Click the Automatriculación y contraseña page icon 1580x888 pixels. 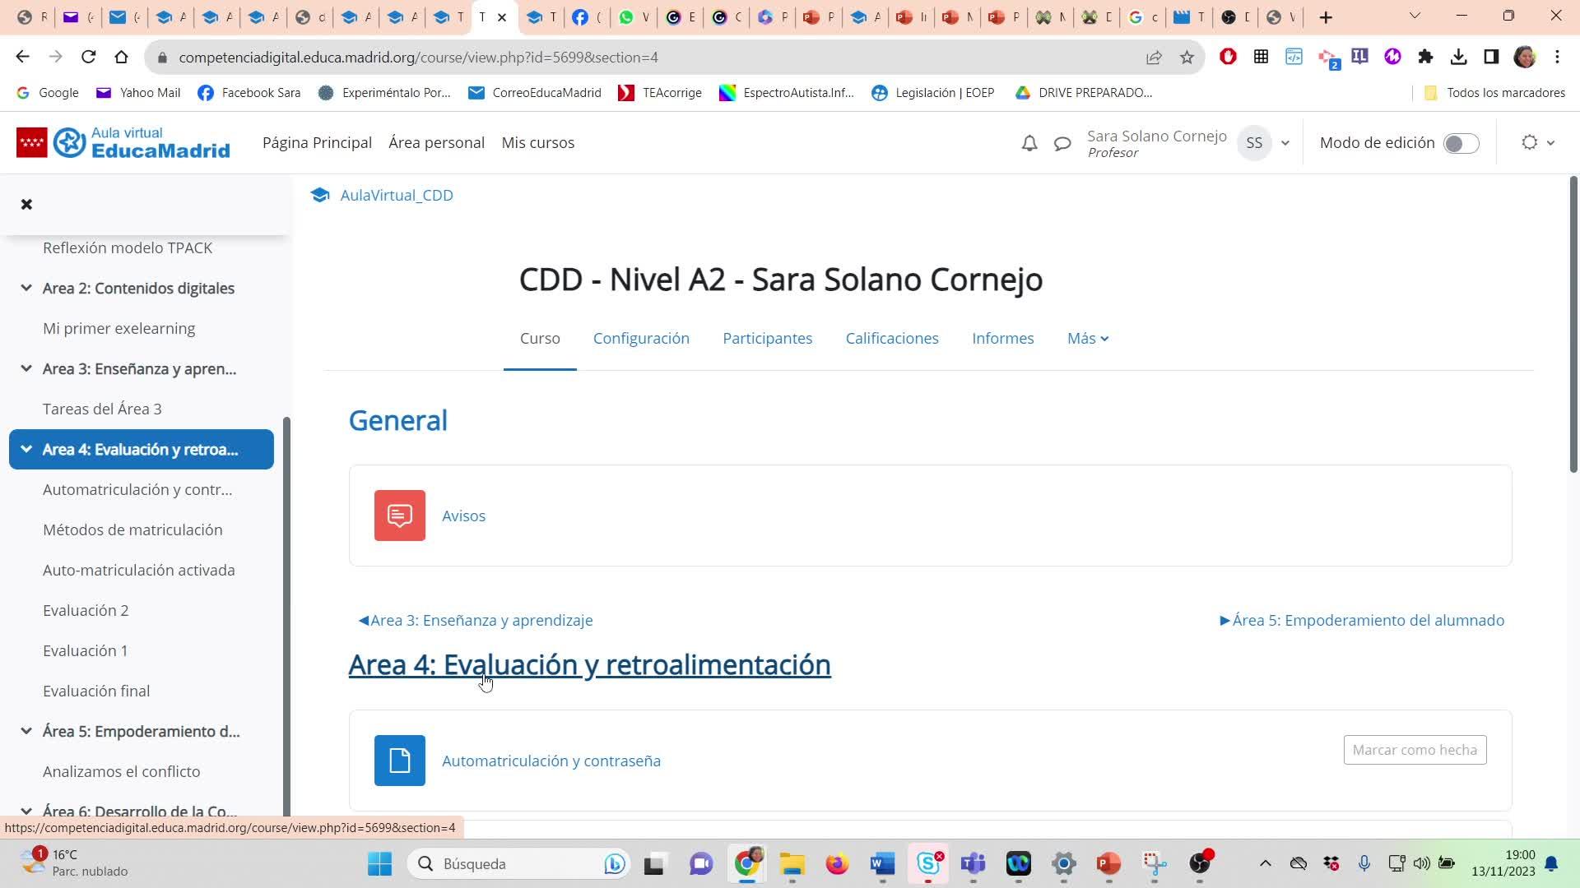[400, 761]
